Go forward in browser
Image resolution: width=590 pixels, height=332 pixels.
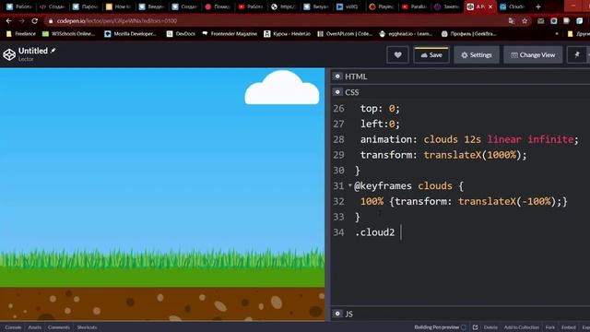pos(21,21)
